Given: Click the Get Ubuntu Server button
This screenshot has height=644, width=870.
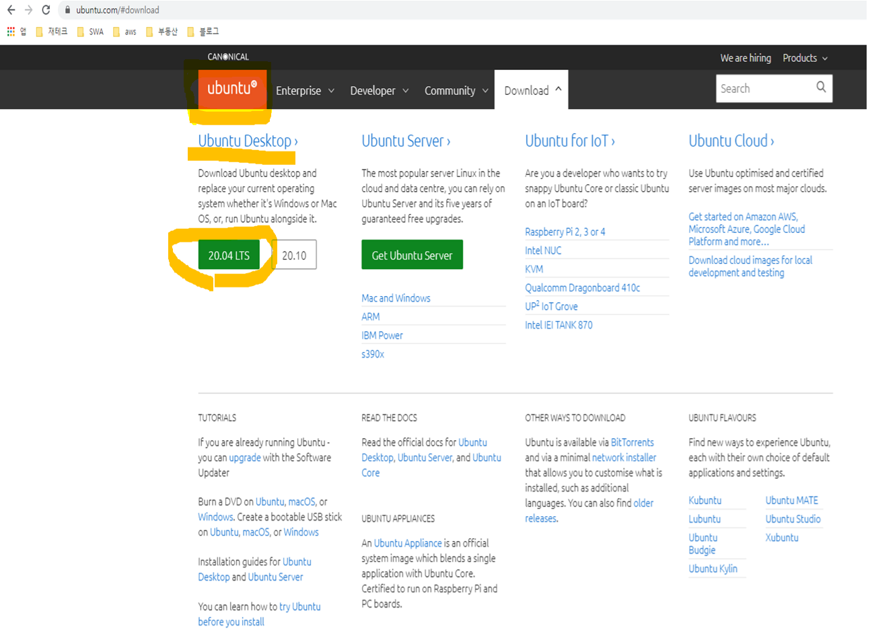Looking at the screenshot, I should (412, 255).
